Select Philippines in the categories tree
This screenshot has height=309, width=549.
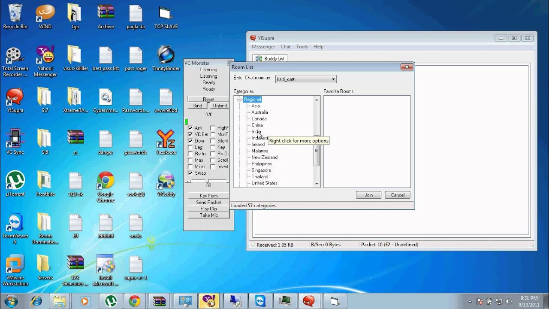coord(262,164)
